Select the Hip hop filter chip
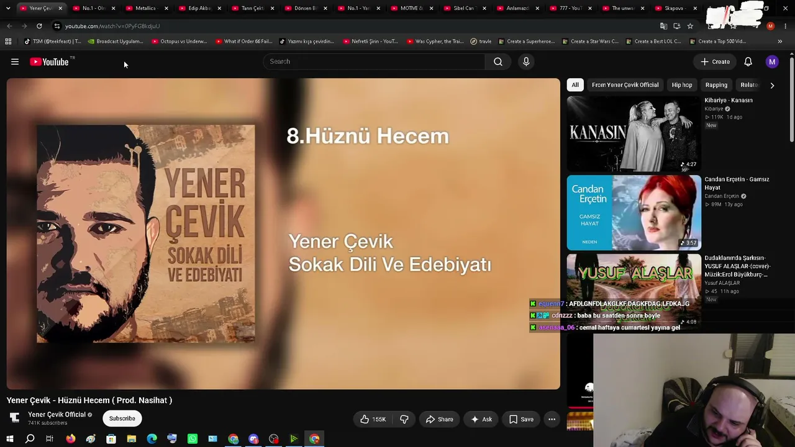 [682, 85]
